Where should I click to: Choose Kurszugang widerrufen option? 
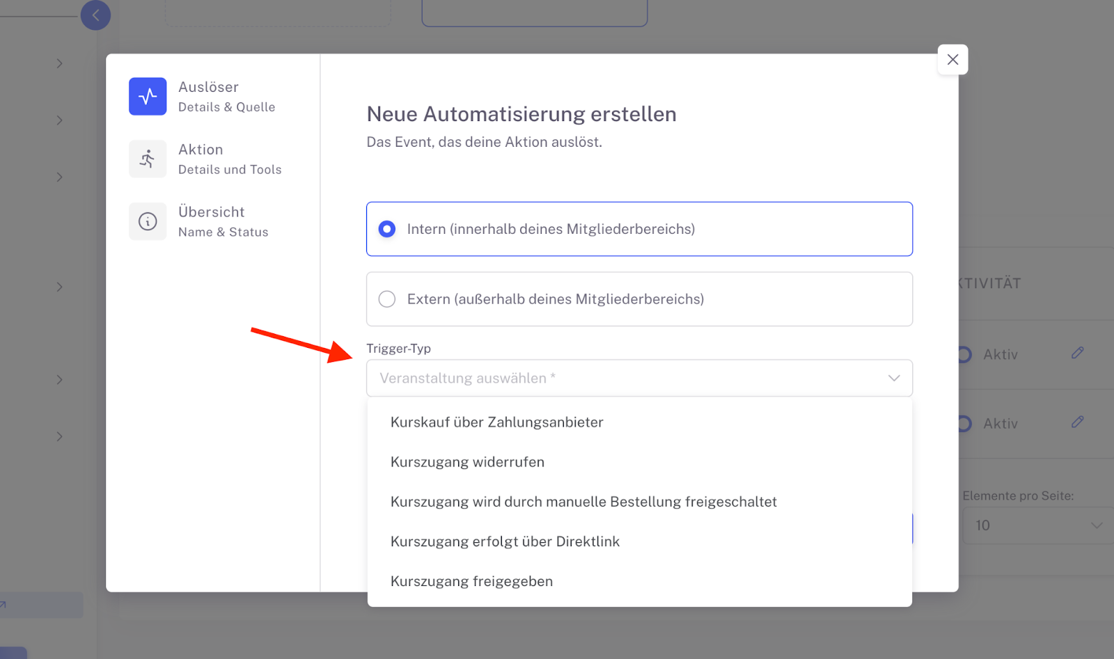pos(639,462)
